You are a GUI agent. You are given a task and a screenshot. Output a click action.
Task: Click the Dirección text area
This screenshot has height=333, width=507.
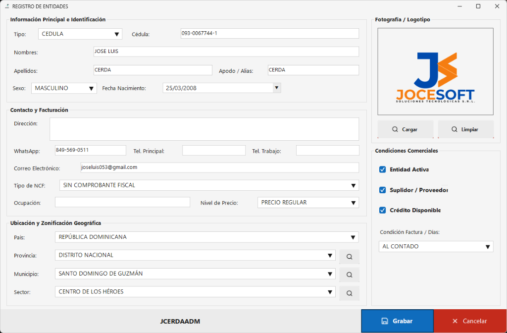(x=204, y=129)
